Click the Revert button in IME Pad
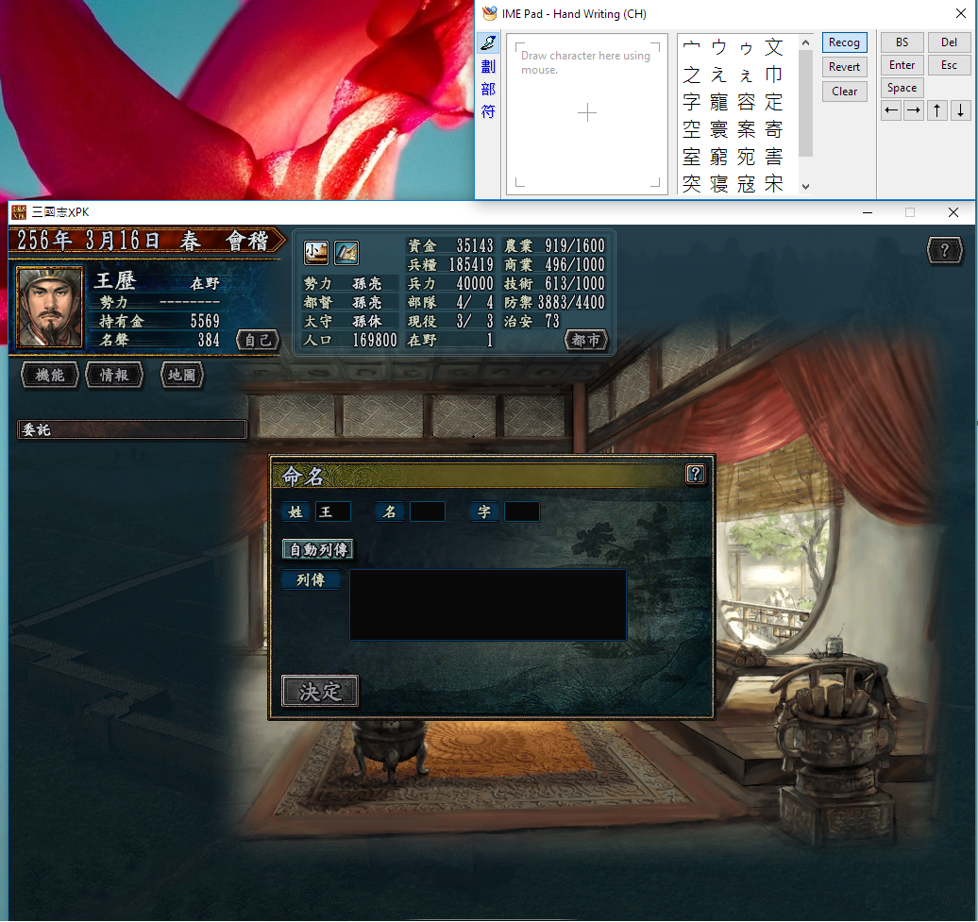 844,67
